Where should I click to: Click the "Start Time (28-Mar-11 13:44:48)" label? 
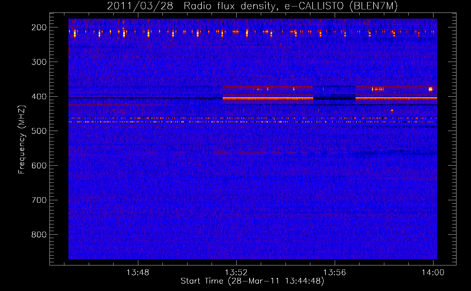252,281
